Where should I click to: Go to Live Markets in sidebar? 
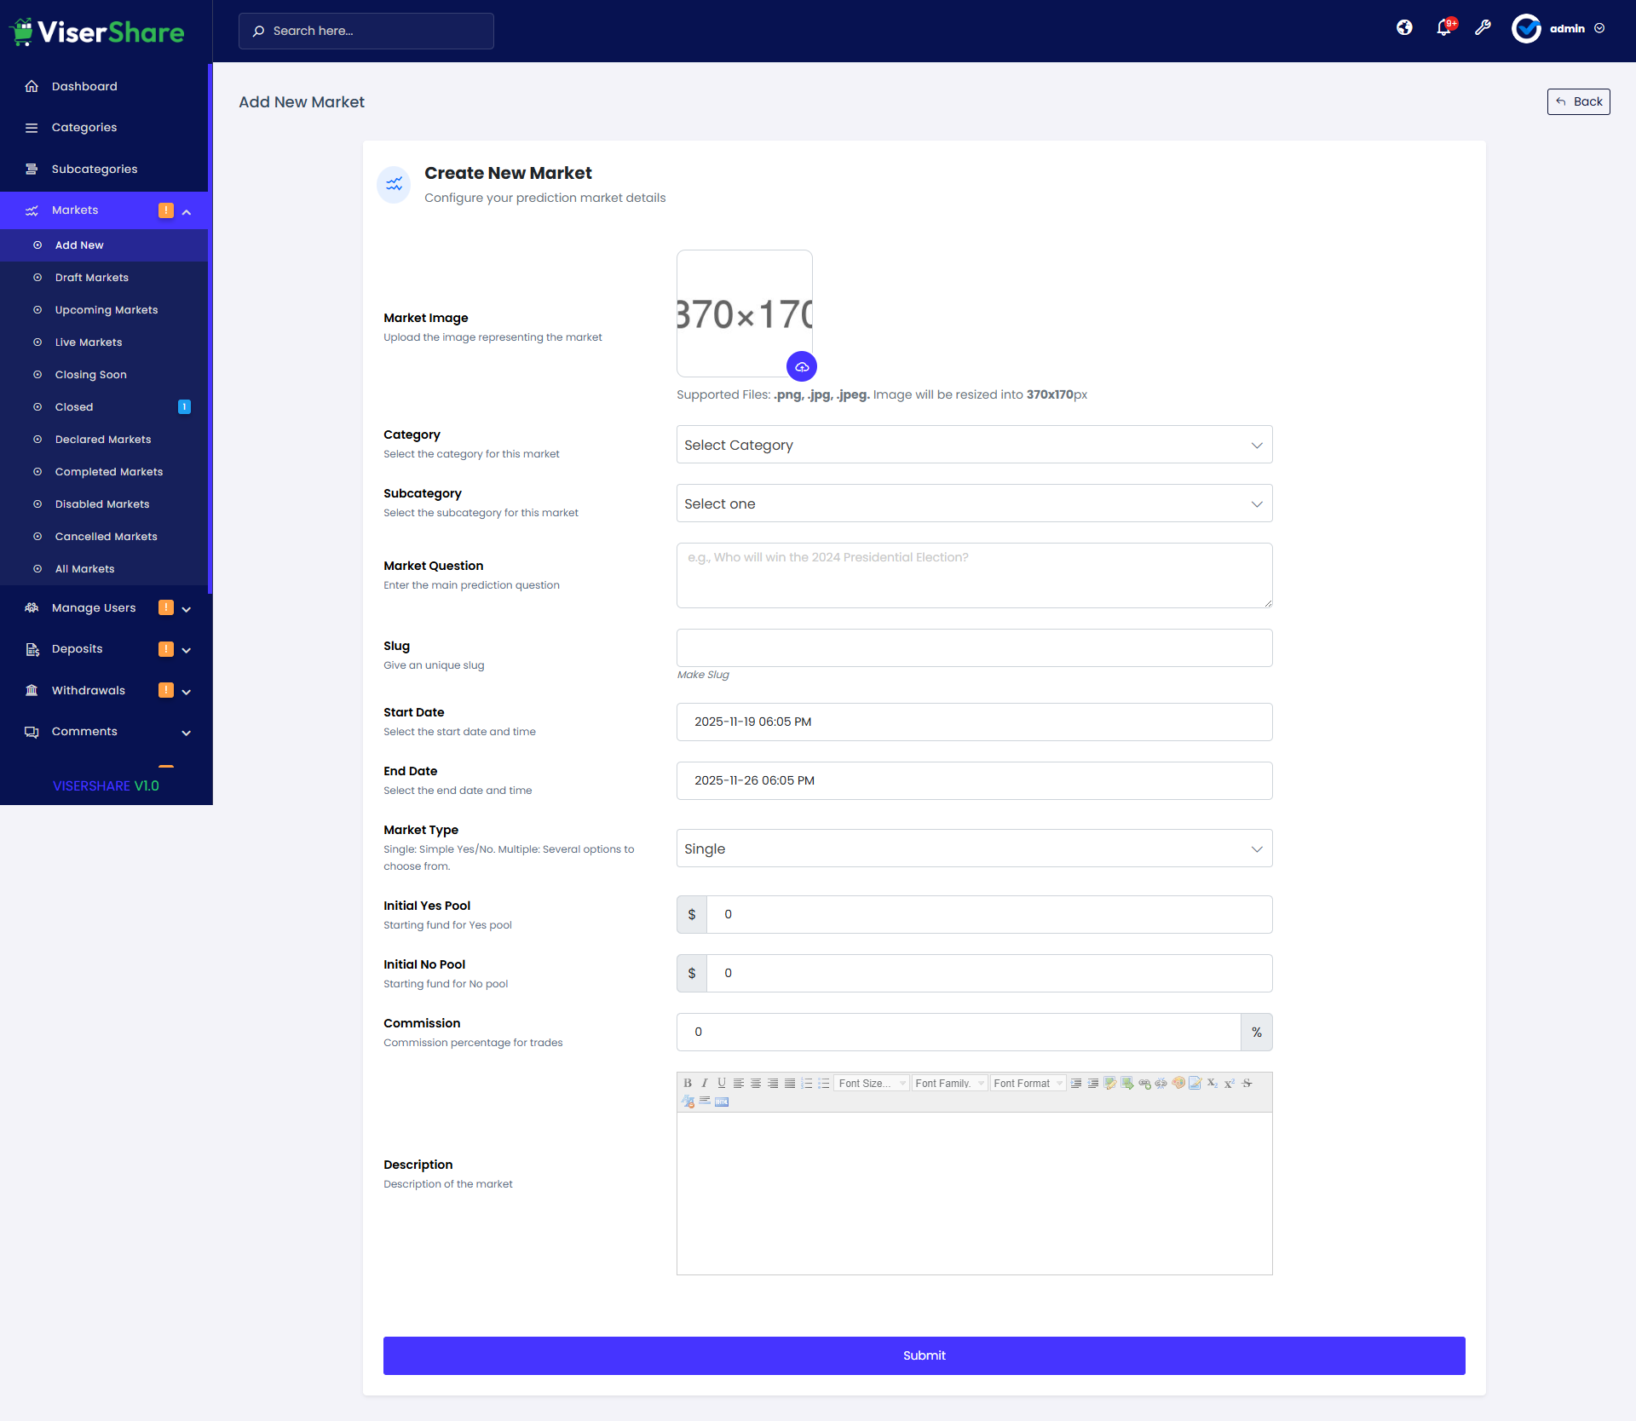(89, 342)
